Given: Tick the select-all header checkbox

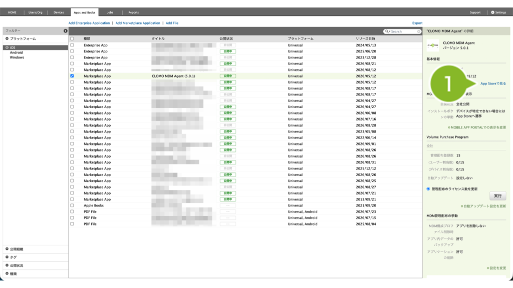Looking at the screenshot, I should [x=72, y=38].
